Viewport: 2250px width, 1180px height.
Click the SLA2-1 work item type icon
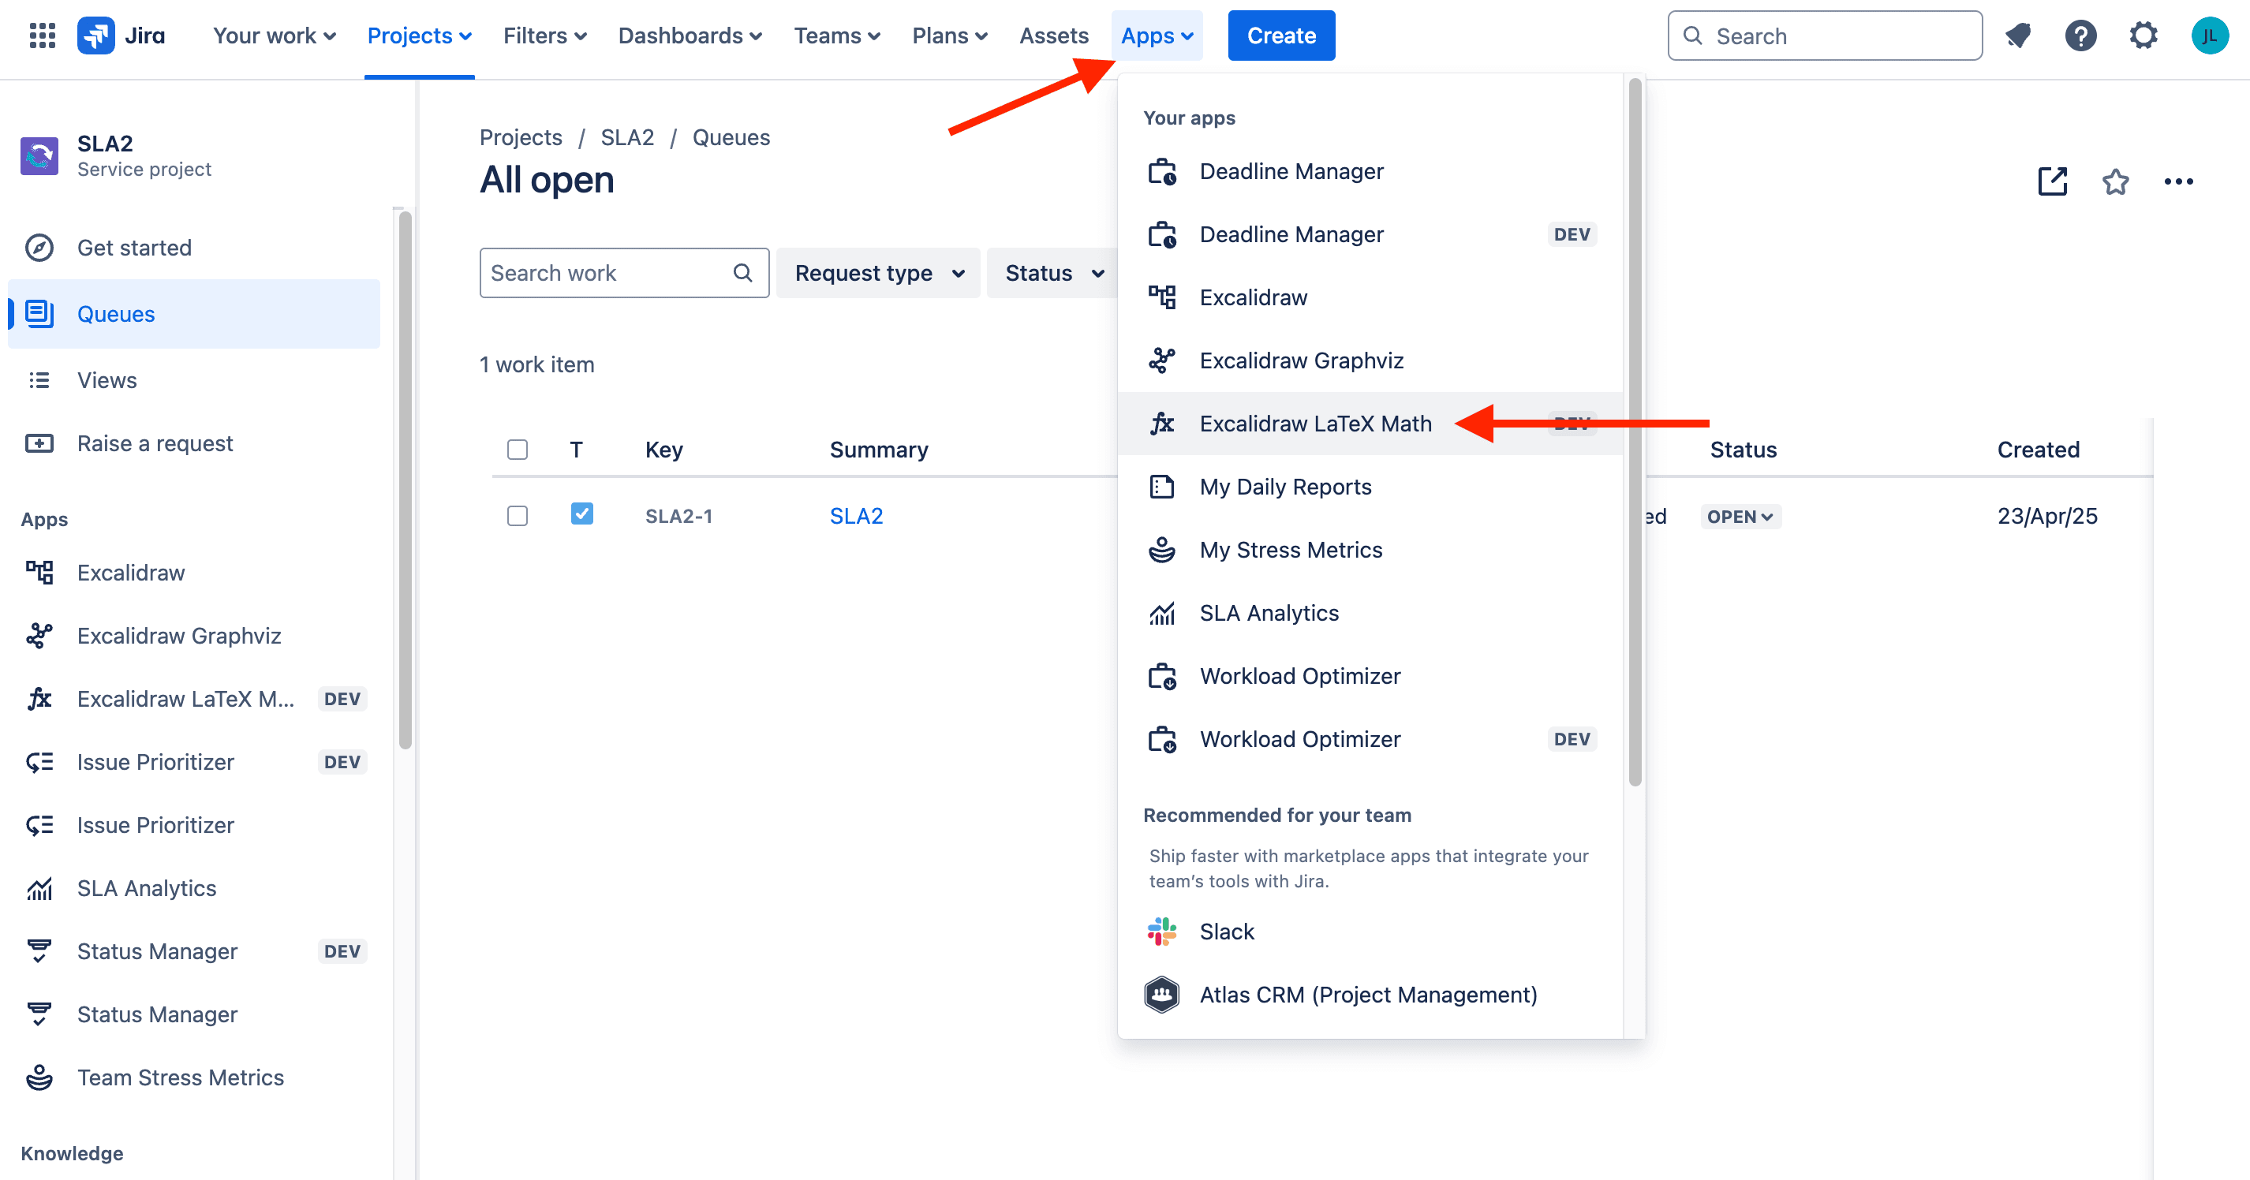581,513
